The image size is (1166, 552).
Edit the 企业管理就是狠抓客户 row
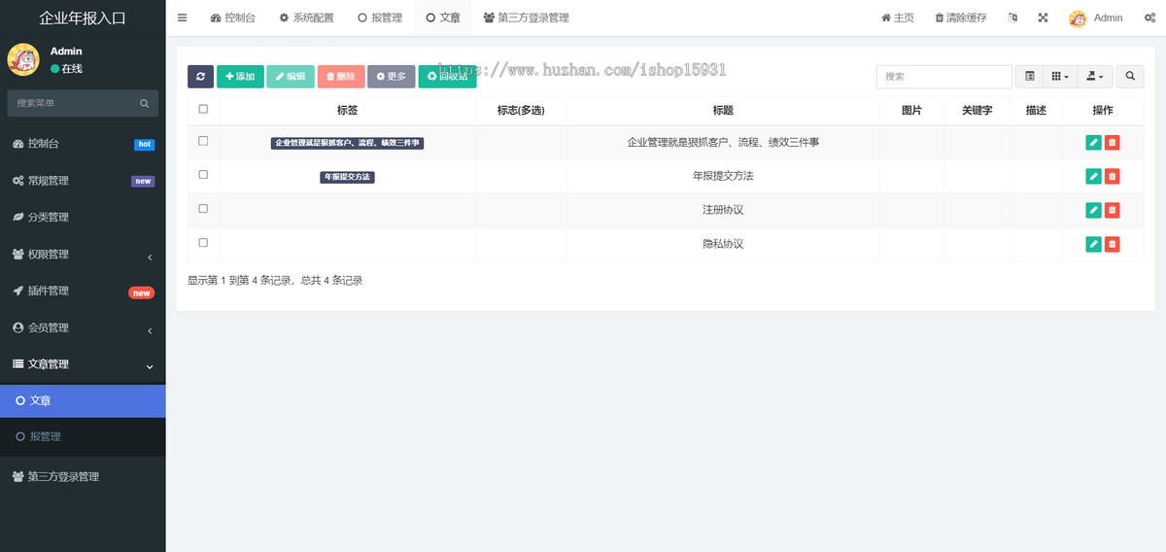1093,143
